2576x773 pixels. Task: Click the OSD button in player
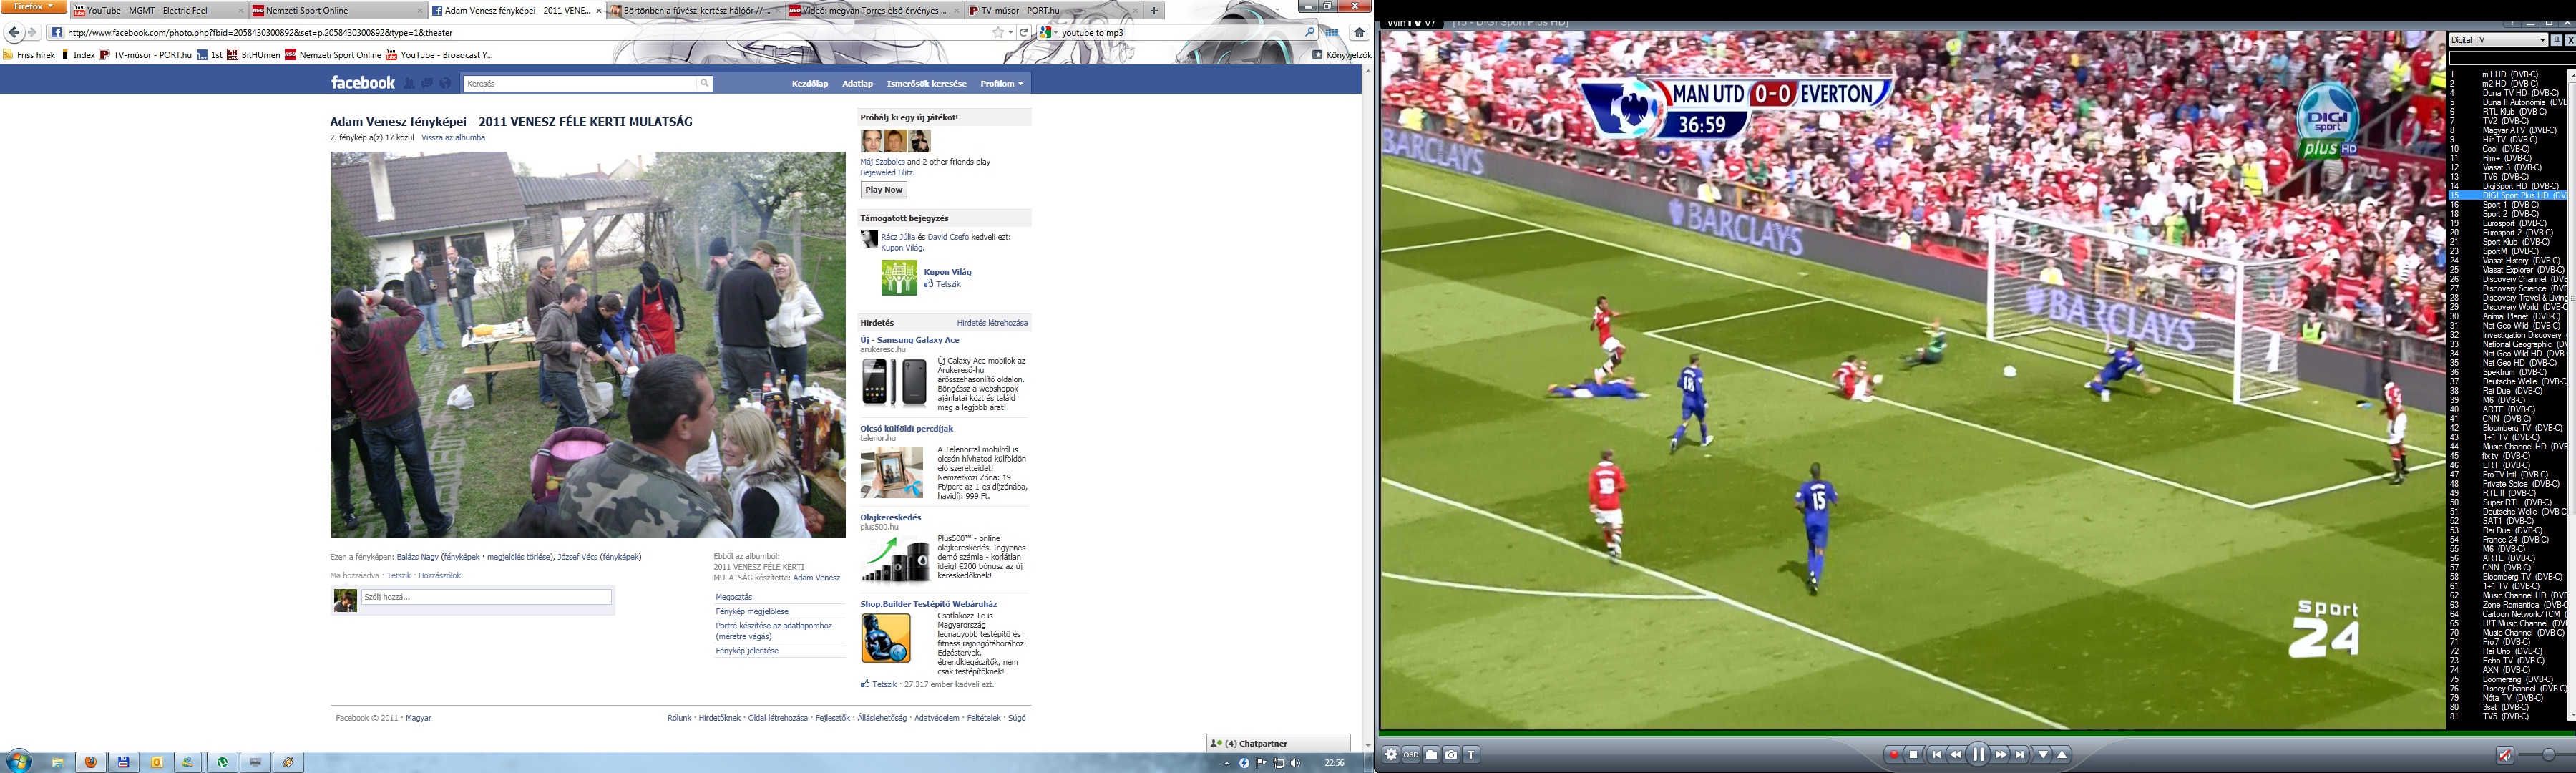point(1411,755)
